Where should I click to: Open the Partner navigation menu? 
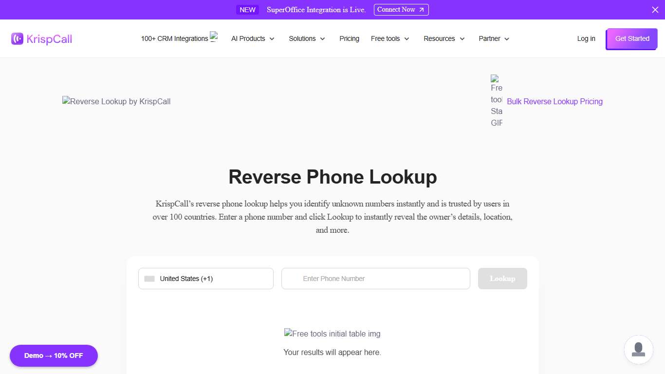click(x=493, y=38)
